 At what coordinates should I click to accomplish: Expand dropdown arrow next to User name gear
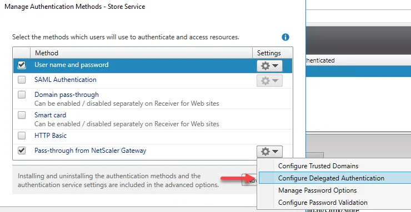(x=275, y=66)
